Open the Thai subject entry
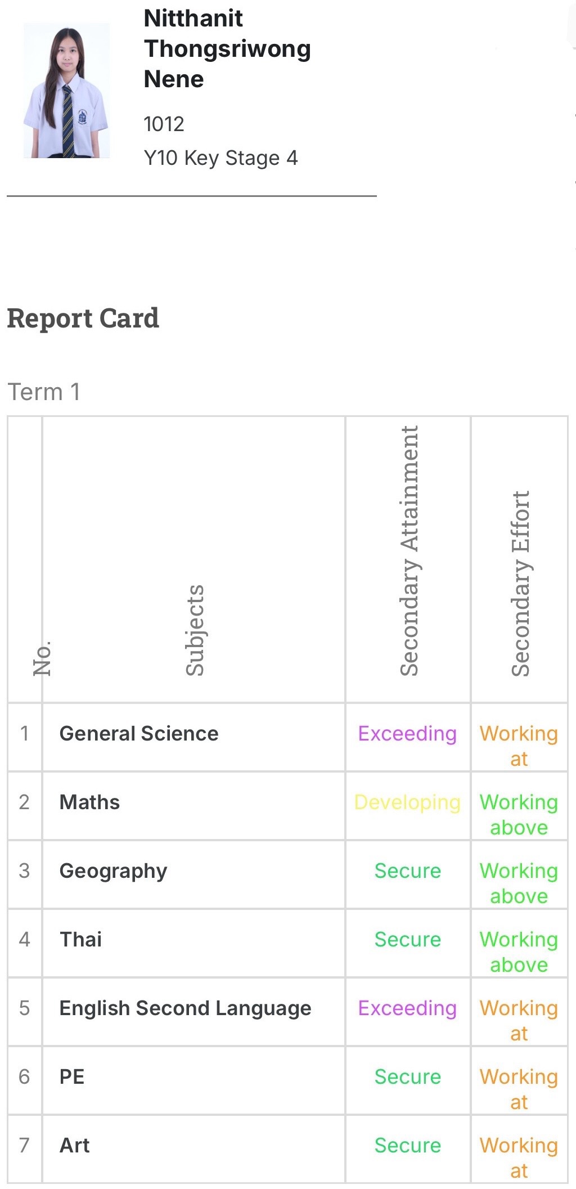 80,940
